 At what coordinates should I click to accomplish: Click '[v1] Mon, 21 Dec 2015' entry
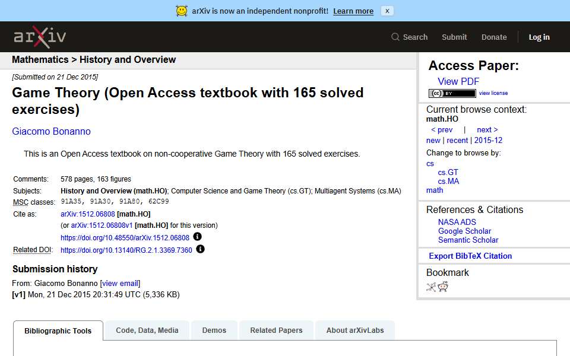(x=96, y=295)
